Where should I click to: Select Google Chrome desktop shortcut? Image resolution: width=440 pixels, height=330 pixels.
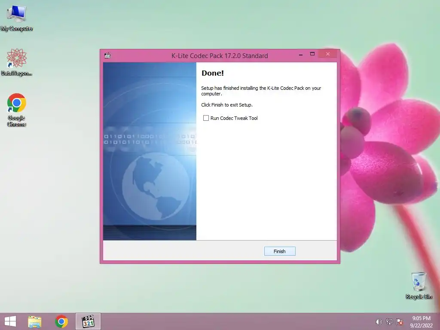pos(17,110)
